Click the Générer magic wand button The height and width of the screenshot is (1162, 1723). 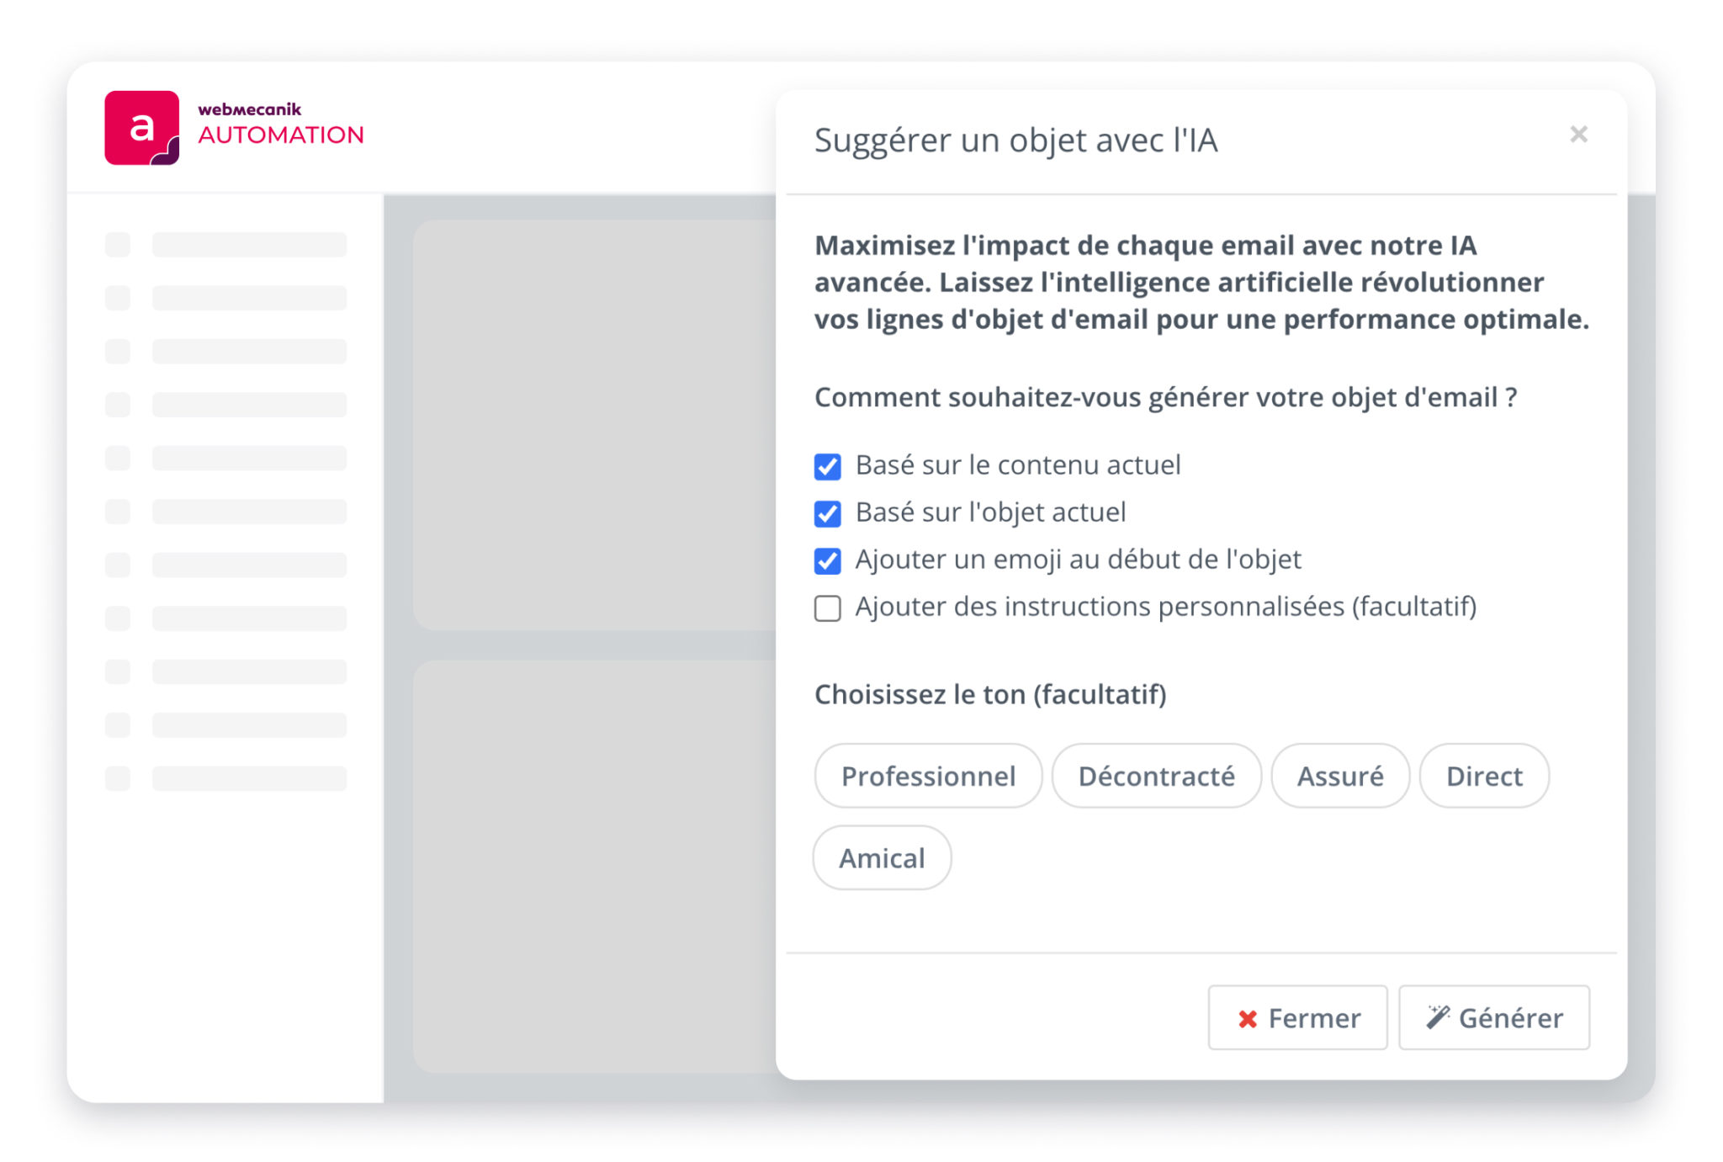pyautogui.click(x=1493, y=1018)
